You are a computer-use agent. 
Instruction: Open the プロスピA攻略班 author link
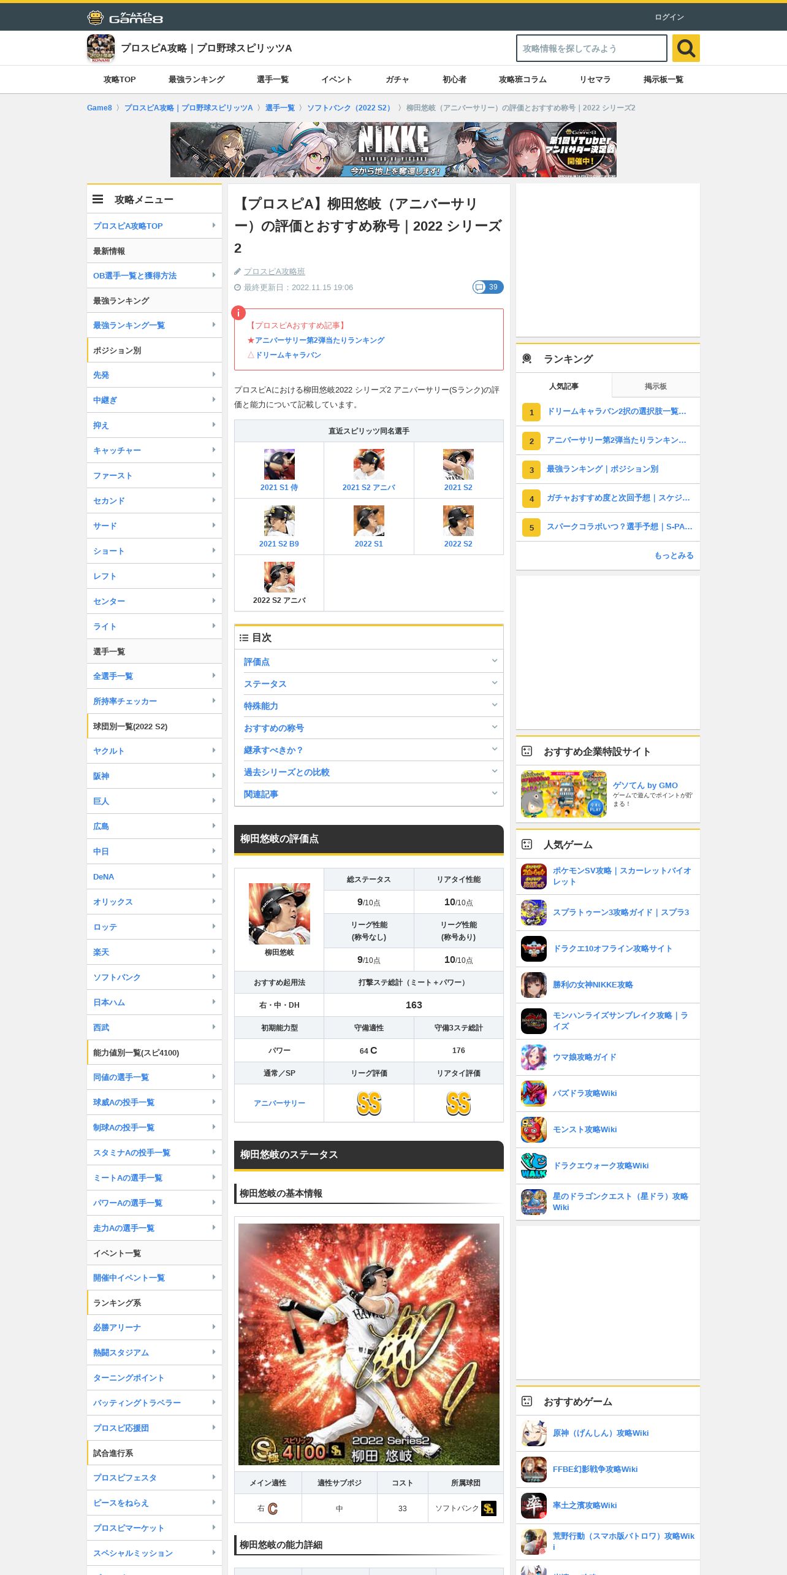coord(274,271)
